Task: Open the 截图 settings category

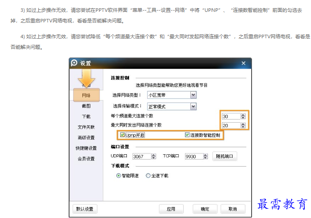Action: point(86,106)
